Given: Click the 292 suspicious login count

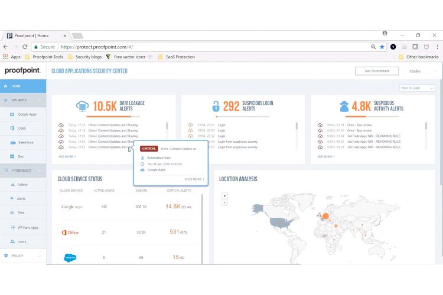Looking at the screenshot, I should 231,106.
